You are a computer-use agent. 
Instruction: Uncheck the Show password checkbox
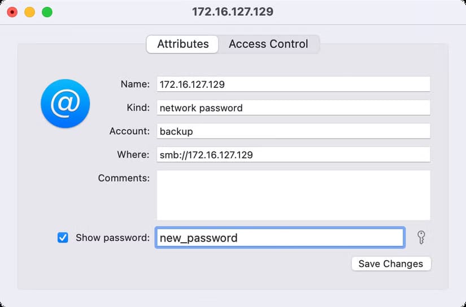point(63,238)
